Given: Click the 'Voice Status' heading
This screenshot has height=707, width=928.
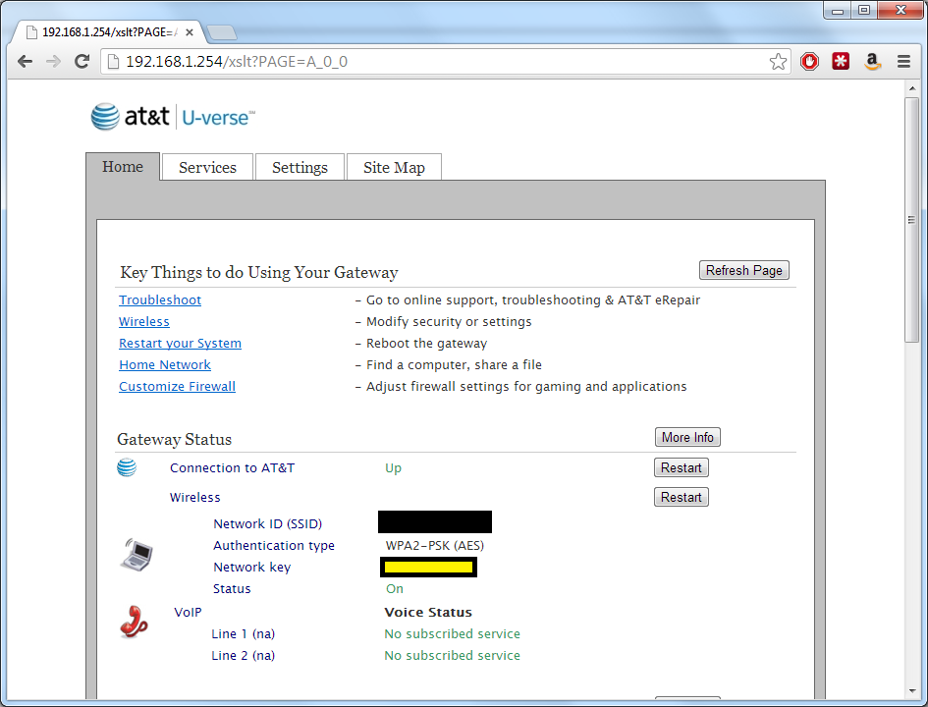Looking at the screenshot, I should (428, 613).
